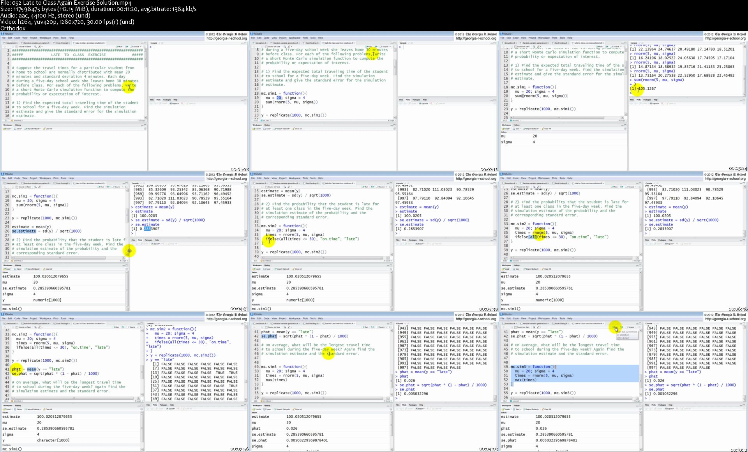
Task: Click Export button in 00:10:12 frame
Action: [x=669, y=409]
